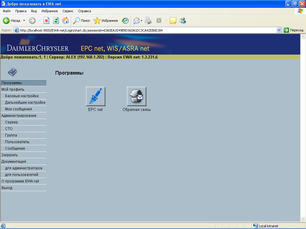Open the Обратная связь feedback icon

click(x=136, y=96)
